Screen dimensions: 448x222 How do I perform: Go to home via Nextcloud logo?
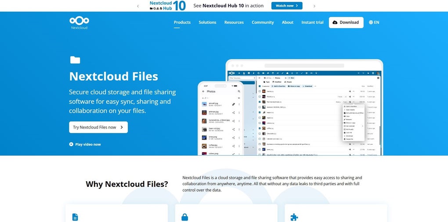pyautogui.click(x=79, y=23)
